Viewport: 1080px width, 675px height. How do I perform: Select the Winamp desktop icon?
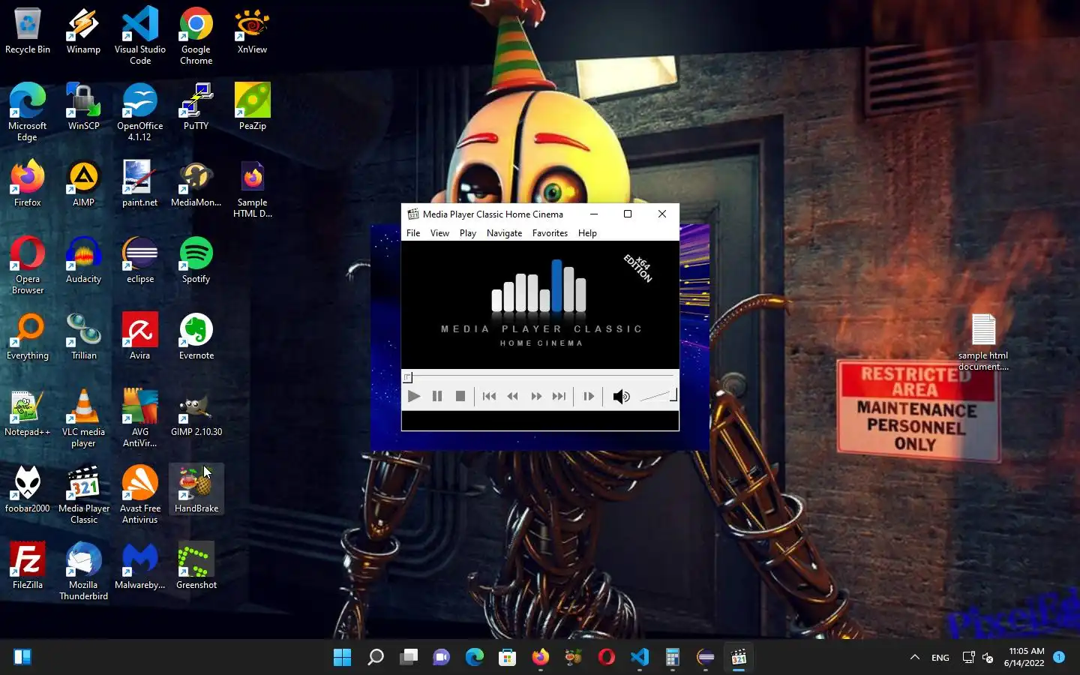pyautogui.click(x=83, y=31)
